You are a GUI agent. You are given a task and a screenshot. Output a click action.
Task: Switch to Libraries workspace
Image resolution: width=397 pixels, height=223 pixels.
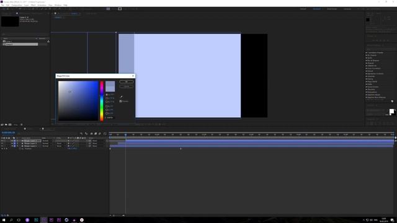click(347, 9)
